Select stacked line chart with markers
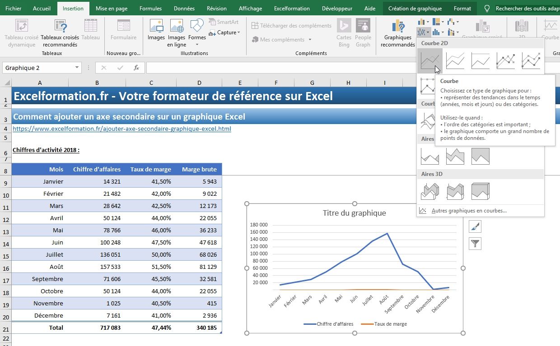The height and width of the screenshot is (346, 560). (531, 60)
